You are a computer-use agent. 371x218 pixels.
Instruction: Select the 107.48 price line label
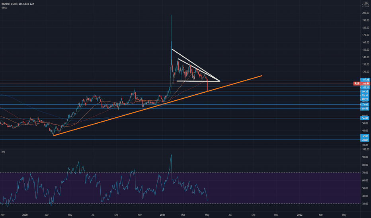pyautogui.click(x=365, y=80)
